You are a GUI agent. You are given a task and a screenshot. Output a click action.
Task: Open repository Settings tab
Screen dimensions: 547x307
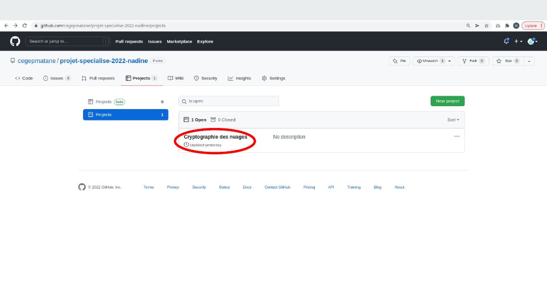click(273, 78)
